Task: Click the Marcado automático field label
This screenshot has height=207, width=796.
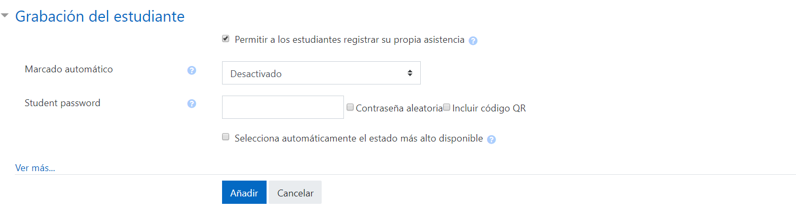Action: [69, 69]
